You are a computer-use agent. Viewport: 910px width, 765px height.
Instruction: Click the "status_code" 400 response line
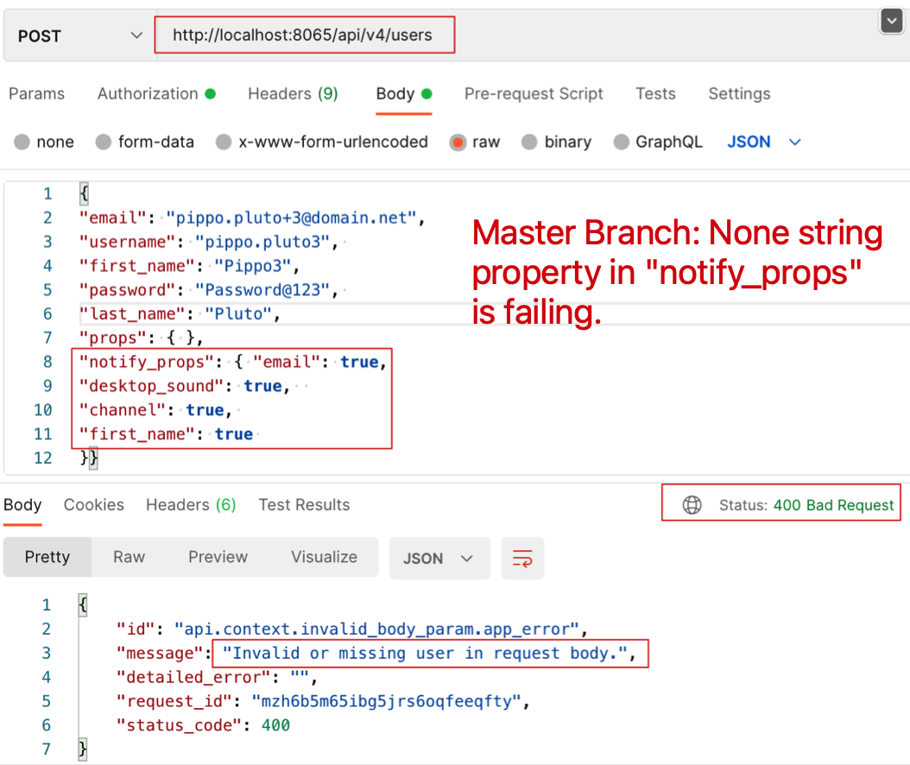point(203,725)
